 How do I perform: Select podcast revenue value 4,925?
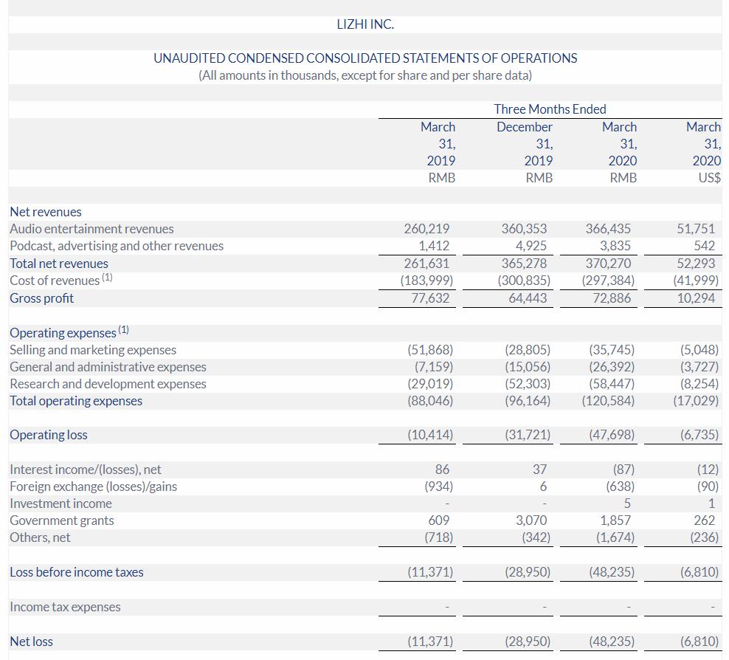[x=531, y=246]
